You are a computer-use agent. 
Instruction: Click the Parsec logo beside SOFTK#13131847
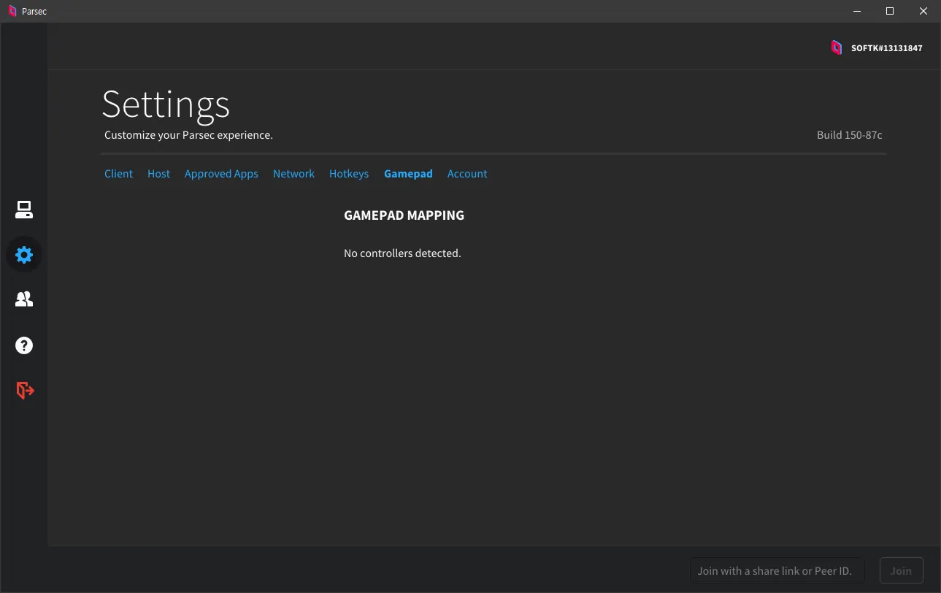[x=837, y=47]
